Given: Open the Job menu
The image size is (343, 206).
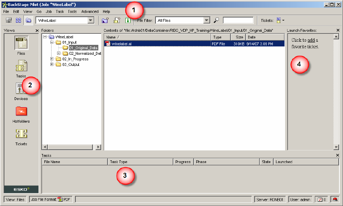Looking at the screenshot, I should point(49,12).
